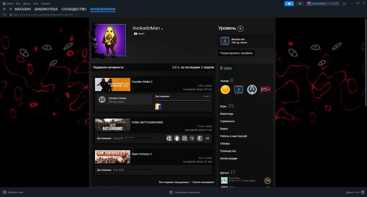Toggle Big Picture mode monitor icon

click(x=344, y=4)
